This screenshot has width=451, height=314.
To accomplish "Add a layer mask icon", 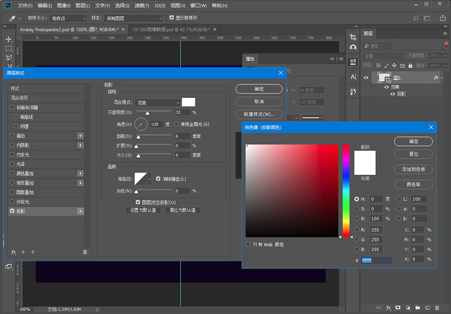I will click(x=398, y=308).
